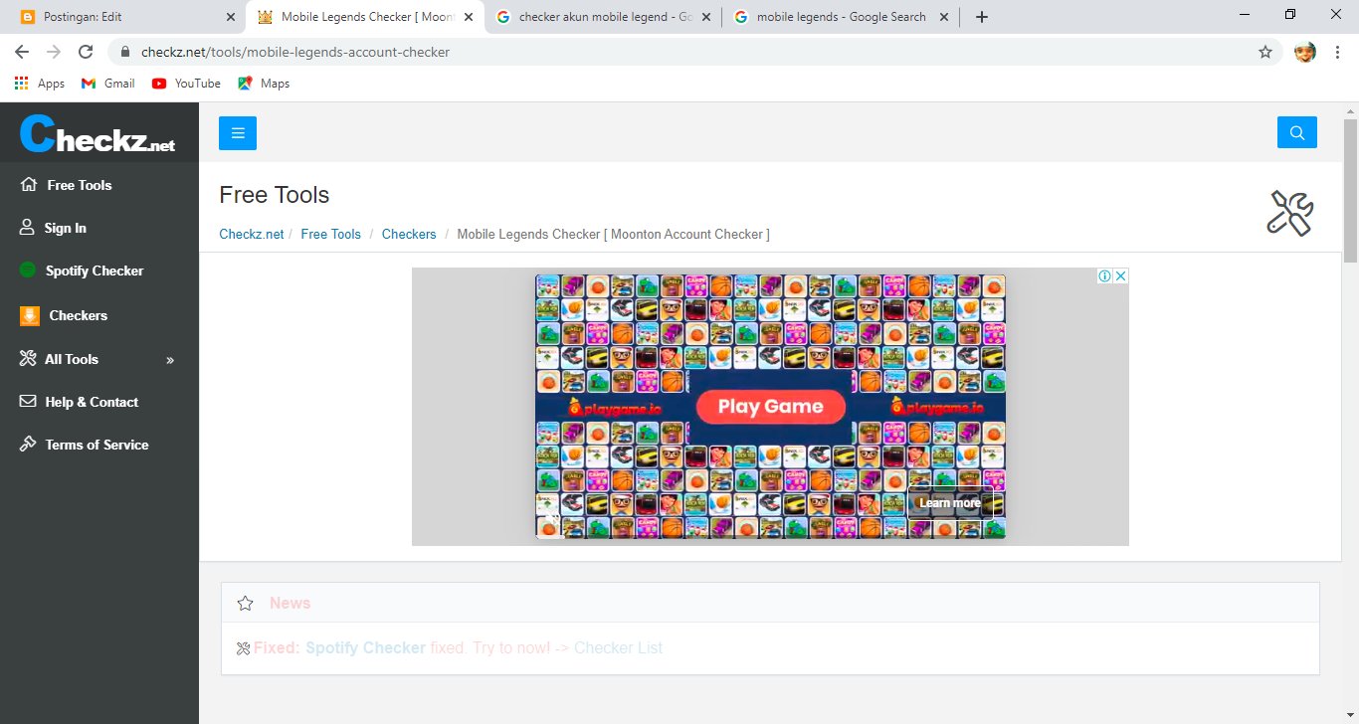Viewport: 1359px width, 724px height.
Task: Click the ad info icon
Action: [x=1104, y=275]
